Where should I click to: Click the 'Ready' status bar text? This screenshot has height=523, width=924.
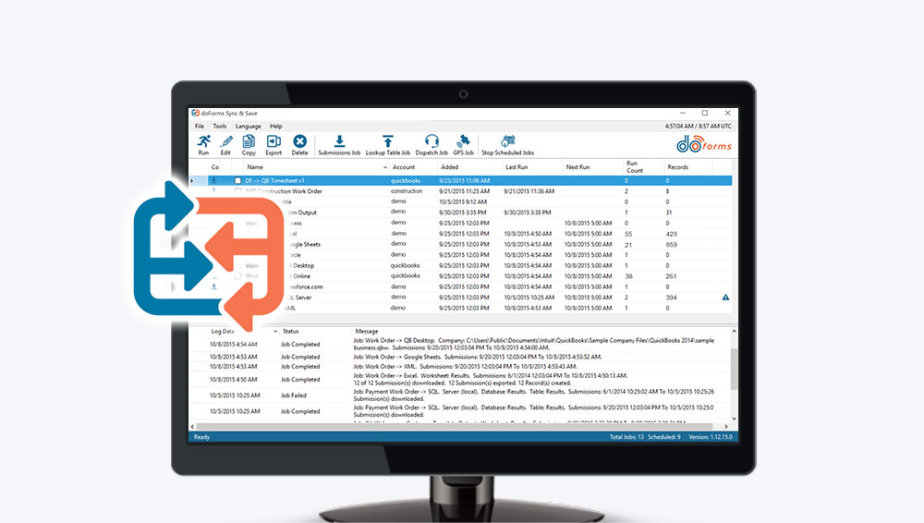pos(201,437)
